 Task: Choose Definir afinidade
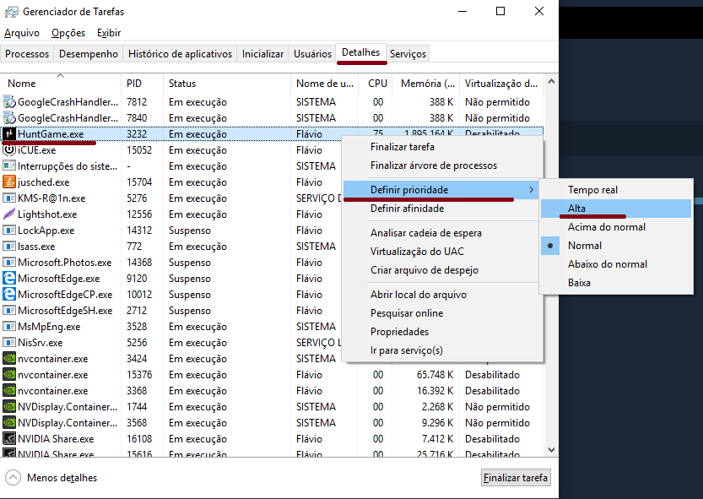click(x=441, y=209)
